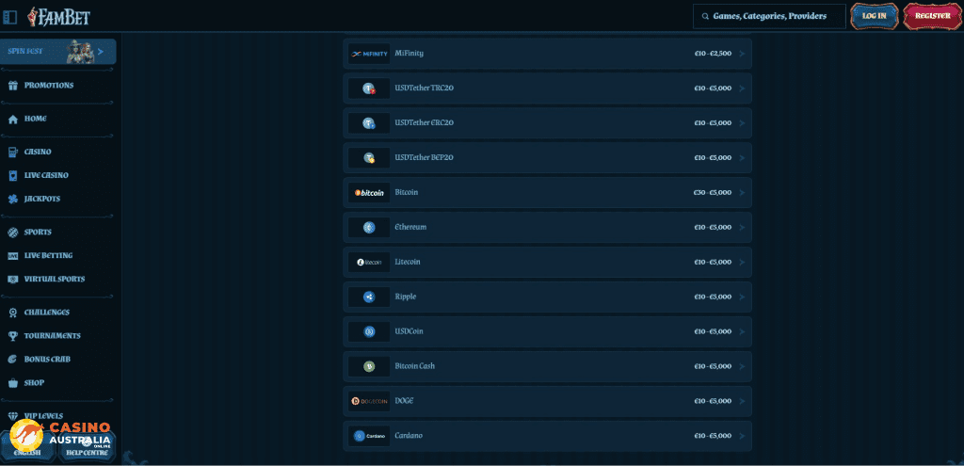
Task: Click the USDCoin logo
Action: tap(369, 331)
